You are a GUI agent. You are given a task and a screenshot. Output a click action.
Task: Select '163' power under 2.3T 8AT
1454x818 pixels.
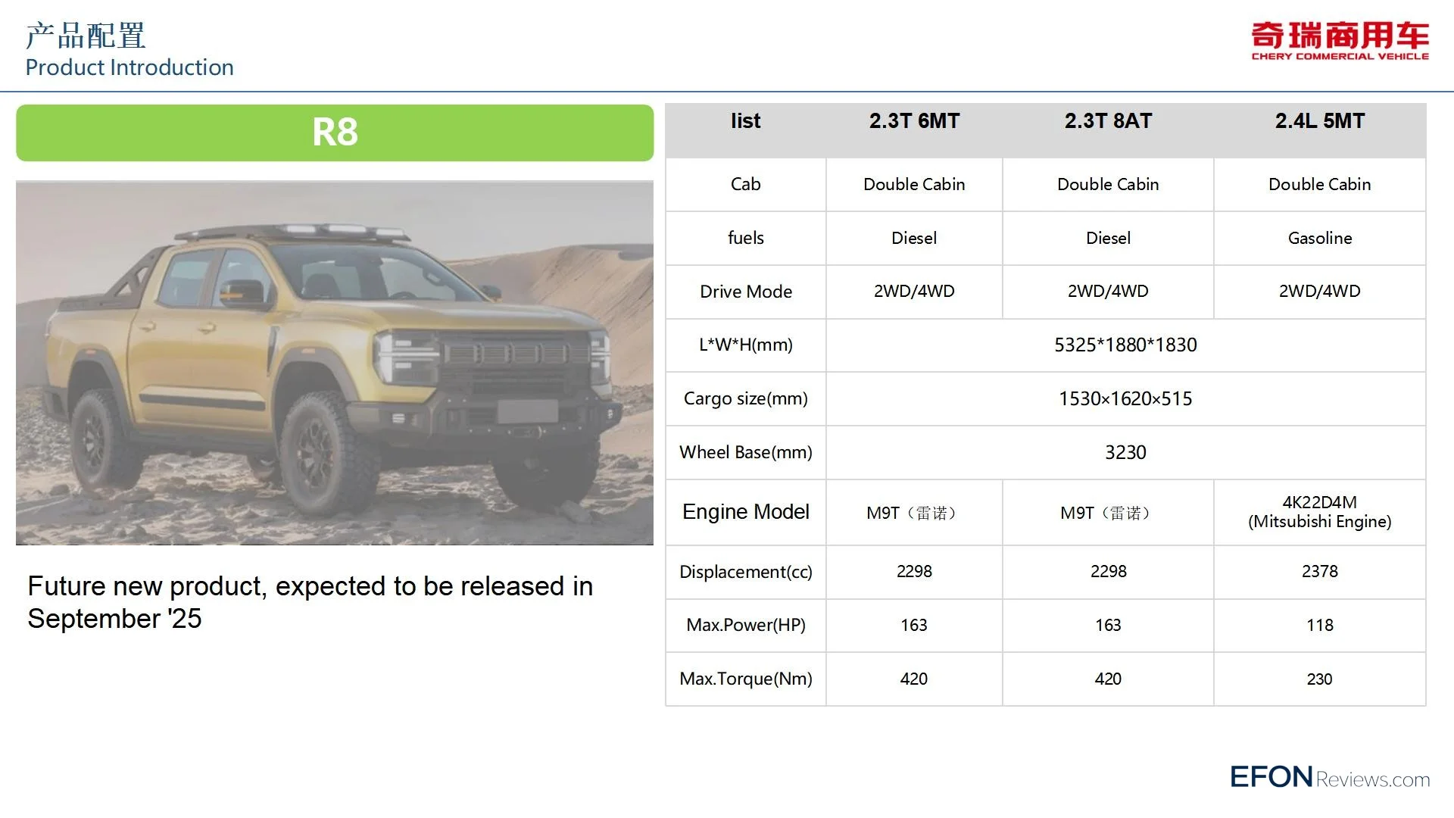[1108, 626]
